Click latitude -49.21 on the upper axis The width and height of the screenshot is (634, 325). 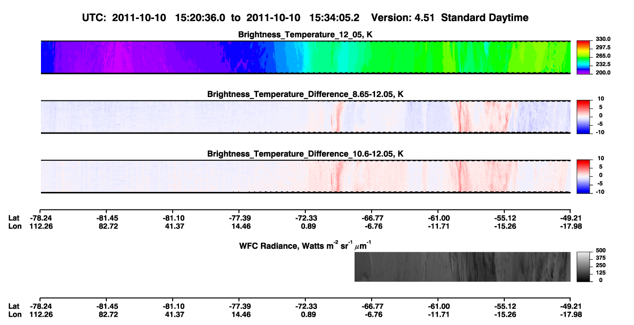571,218
